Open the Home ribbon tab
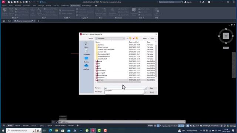 [4, 6]
